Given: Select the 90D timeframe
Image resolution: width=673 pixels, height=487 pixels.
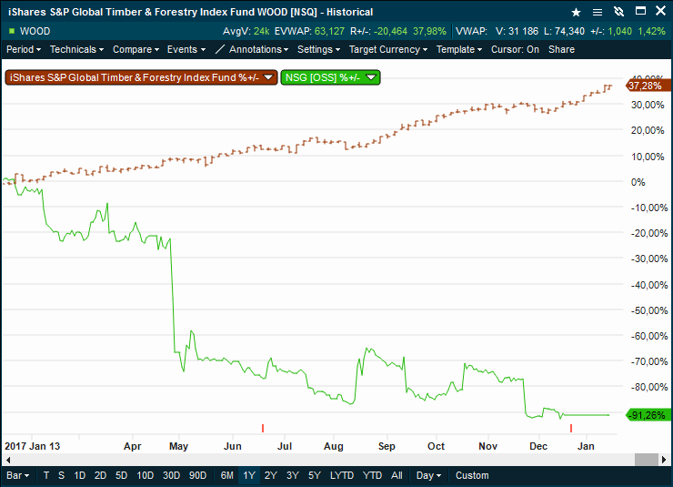Looking at the screenshot, I should [x=198, y=475].
